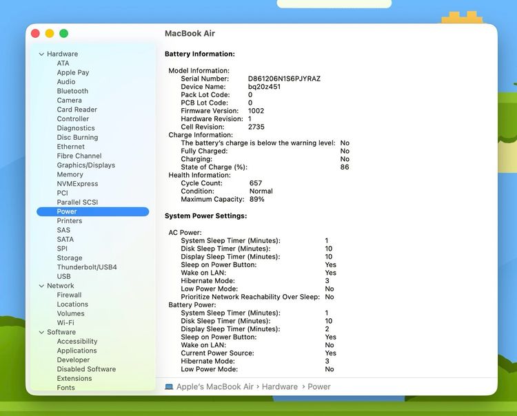Open the Firewall network entry
The height and width of the screenshot is (416, 517).
tap(69, 295)
